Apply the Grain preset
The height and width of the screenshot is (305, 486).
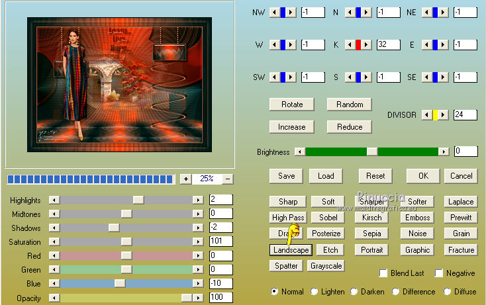(x=461, y=234)
